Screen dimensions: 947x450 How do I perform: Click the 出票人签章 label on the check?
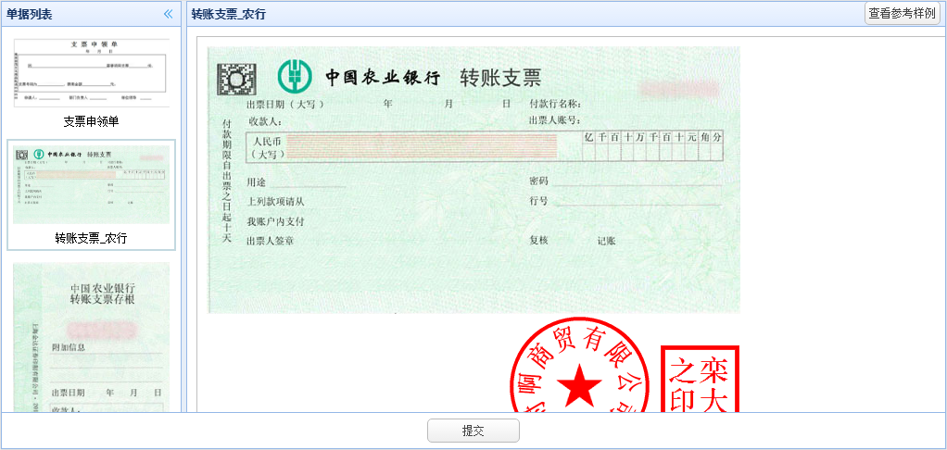pyautogui.click(x=270, y=241)
